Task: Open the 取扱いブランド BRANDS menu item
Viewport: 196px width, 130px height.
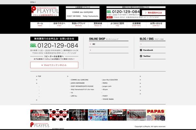Action: tap(78, 24)
